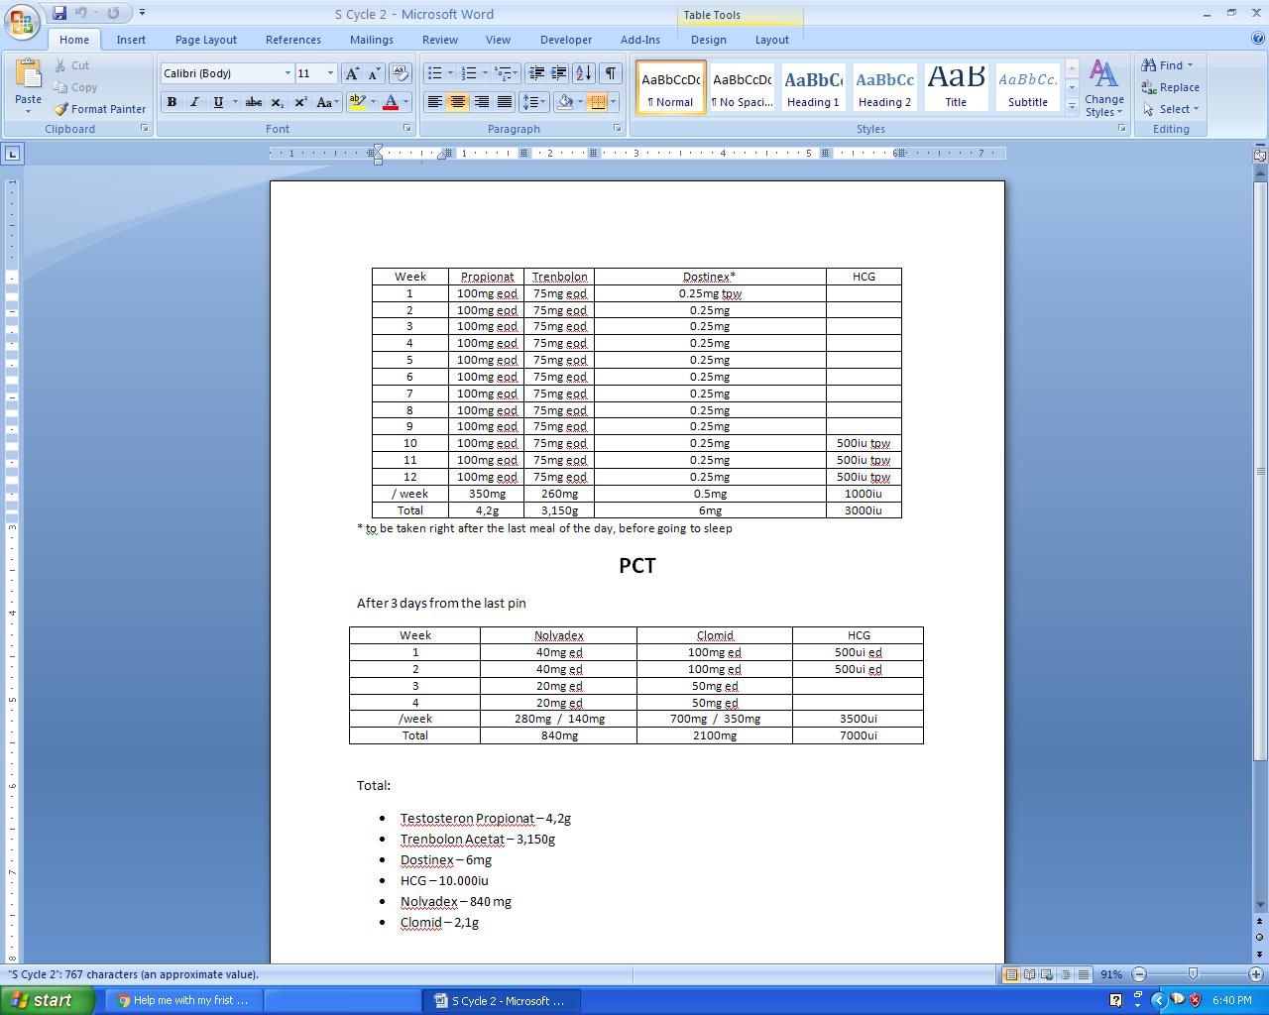Open Word Help question mark
The width and height of the screenshot is (1269, 1015).
[x=1258, y=39]
